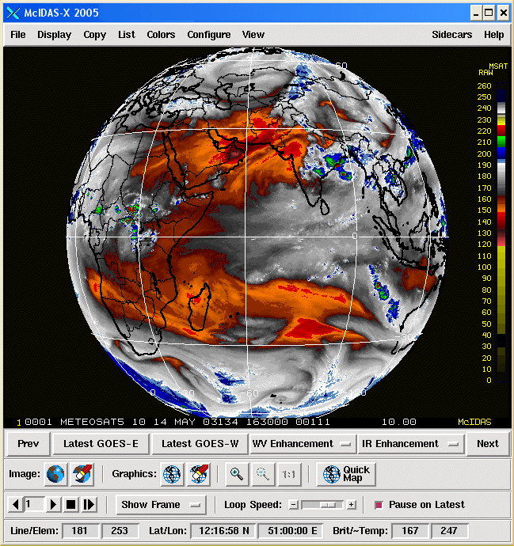Click the zoom out magnifier icon
The width and height of the screenshot is (514, 546).
263,474
